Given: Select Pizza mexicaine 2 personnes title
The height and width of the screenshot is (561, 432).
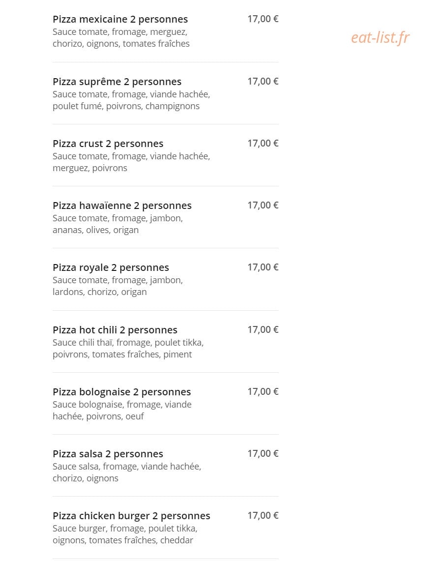Looking at the screenshot, I should point(120,19).
